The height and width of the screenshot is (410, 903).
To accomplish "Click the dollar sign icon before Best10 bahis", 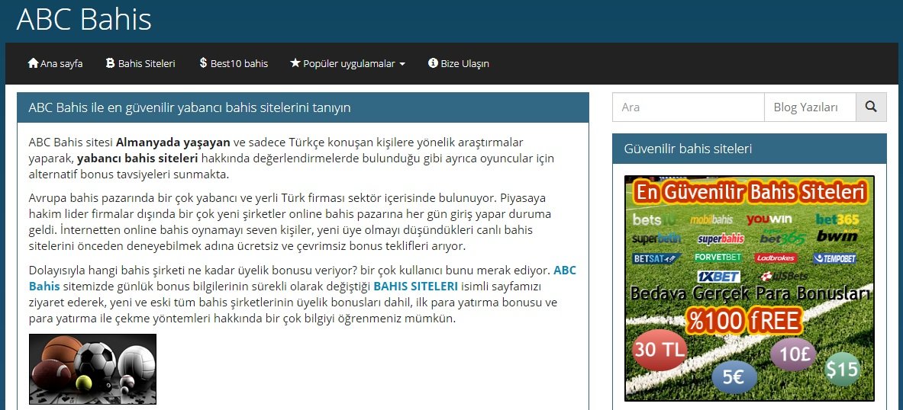I will pyautogui.click(x=203, y=63).
